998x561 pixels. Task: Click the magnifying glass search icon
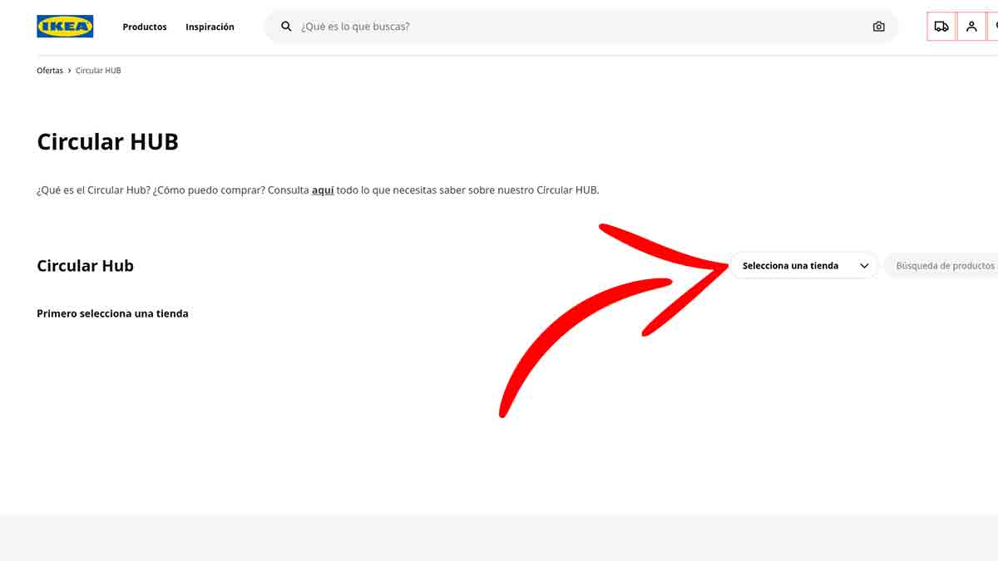286,27
